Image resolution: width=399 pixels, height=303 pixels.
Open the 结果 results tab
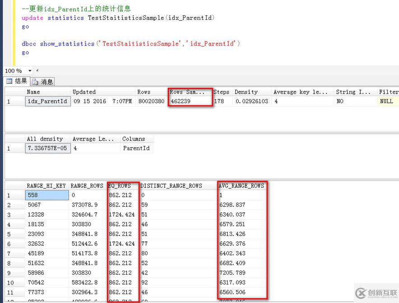tap(17, 81)
